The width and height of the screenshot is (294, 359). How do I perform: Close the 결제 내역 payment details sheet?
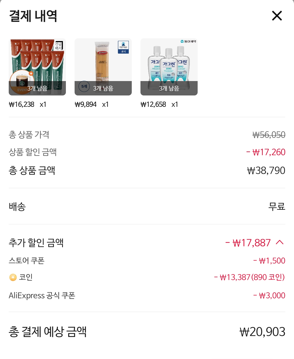pyautogui.click(x=277, y=16)
